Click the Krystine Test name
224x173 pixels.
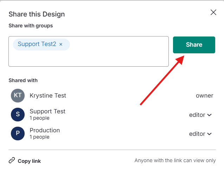pyautogui.click(x=48, y=95)
